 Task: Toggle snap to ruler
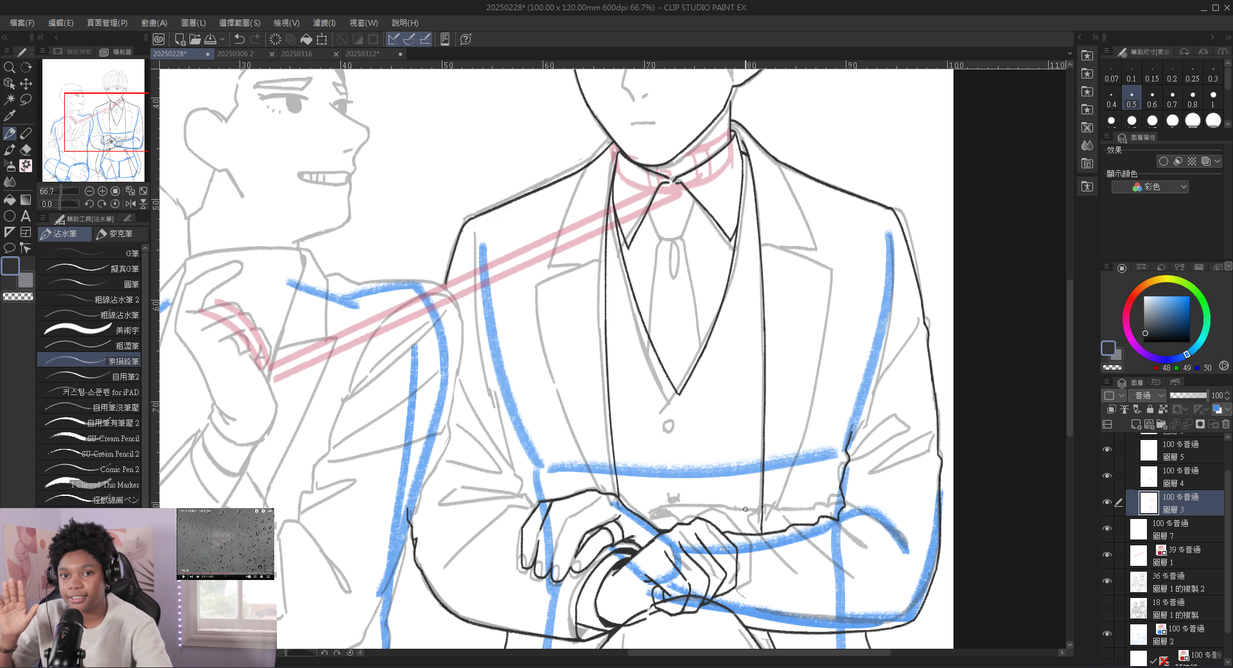click(394, 39)
